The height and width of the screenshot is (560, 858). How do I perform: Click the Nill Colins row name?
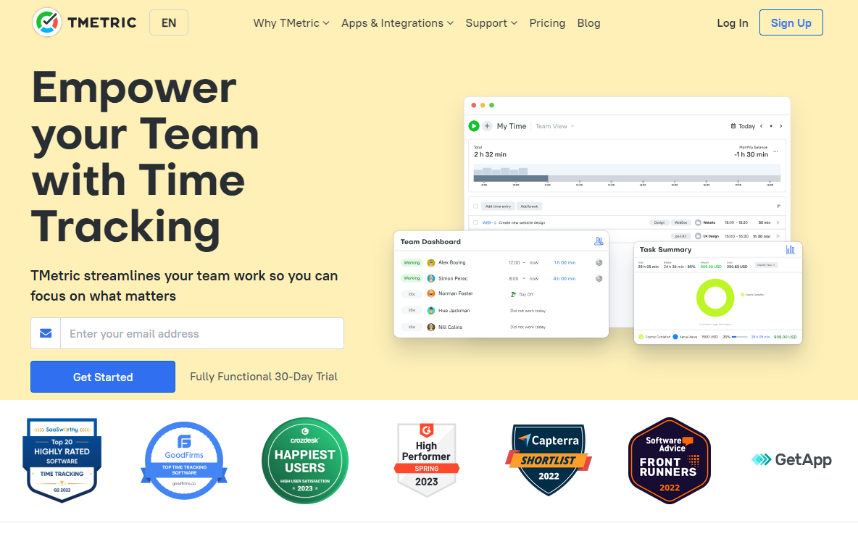pos(450,327)
